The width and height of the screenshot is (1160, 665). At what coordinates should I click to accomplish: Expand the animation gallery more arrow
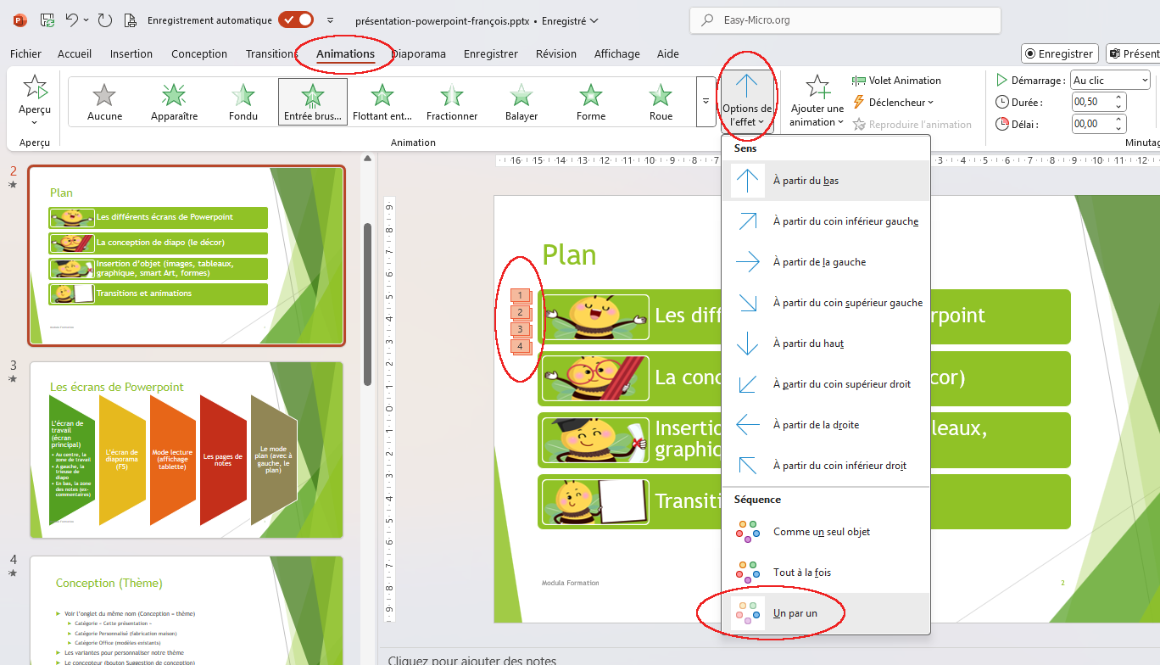(x=705, y=102)
